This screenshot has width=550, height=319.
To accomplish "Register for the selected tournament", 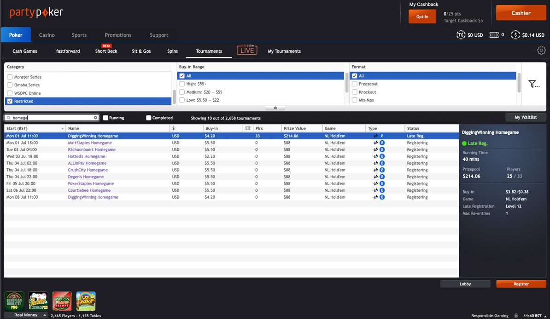I will click(521, 284).
